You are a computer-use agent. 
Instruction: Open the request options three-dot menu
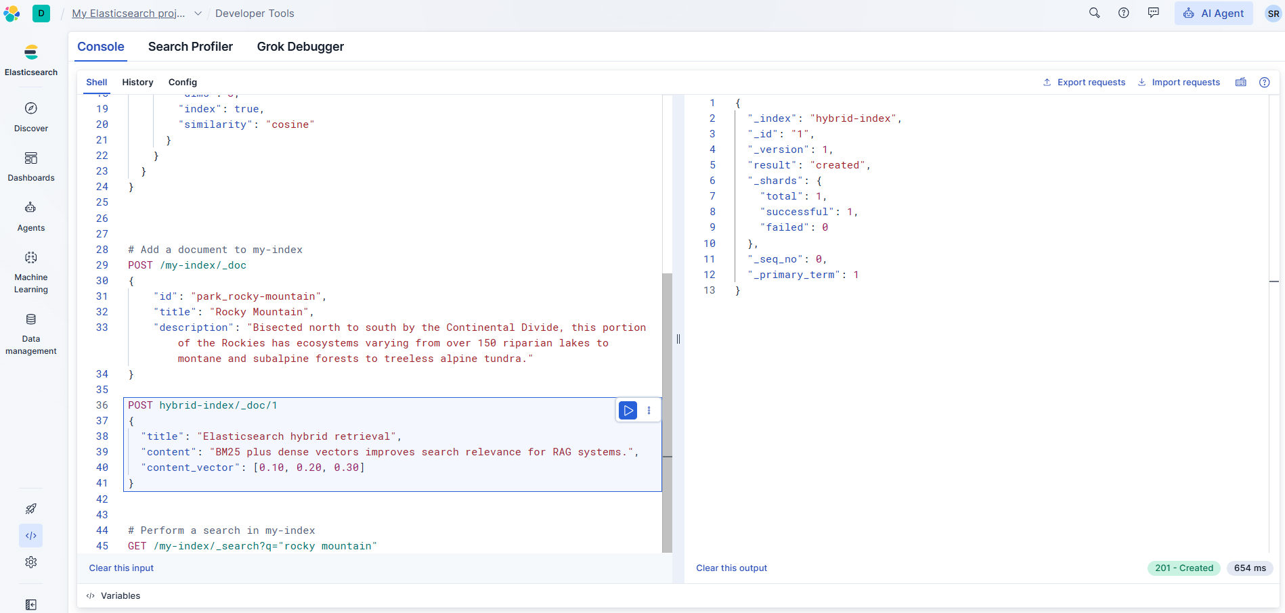(x=649, y=410)
